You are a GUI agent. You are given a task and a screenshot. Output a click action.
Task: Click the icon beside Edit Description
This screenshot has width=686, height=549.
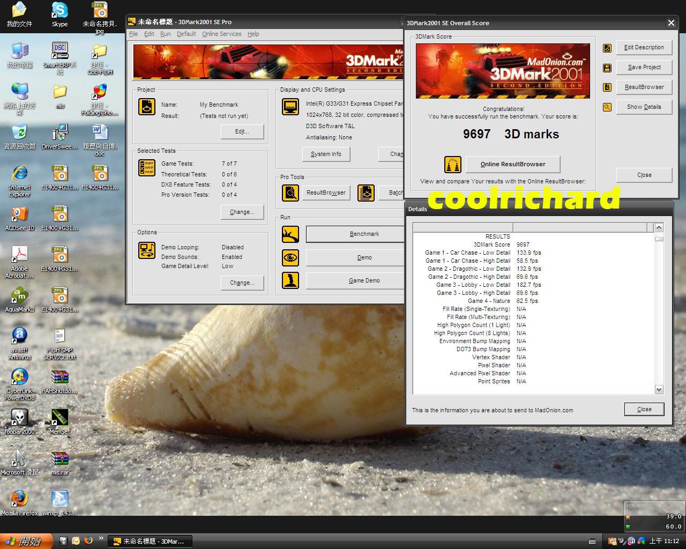coord(607,48)
